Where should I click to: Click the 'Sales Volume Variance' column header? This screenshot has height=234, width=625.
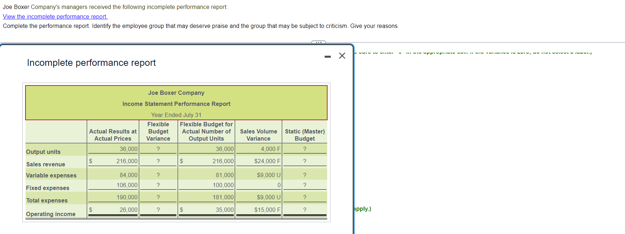tap(259, 135)
